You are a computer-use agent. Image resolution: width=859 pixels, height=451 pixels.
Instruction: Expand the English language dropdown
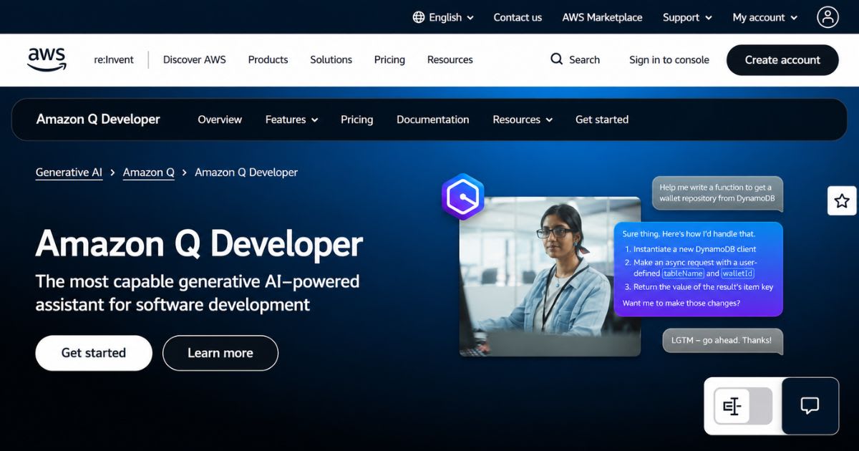(443, 17)
